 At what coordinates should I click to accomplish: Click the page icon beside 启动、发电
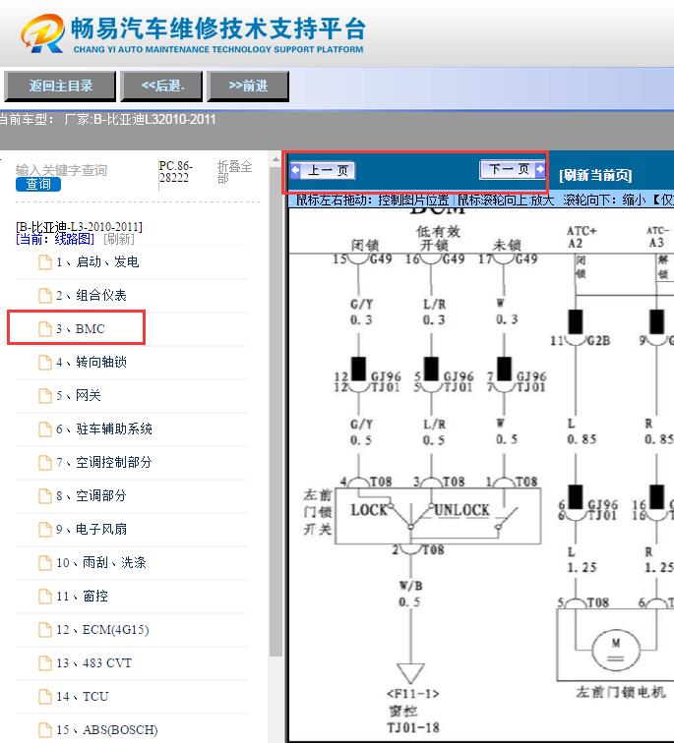click(45, 262)
